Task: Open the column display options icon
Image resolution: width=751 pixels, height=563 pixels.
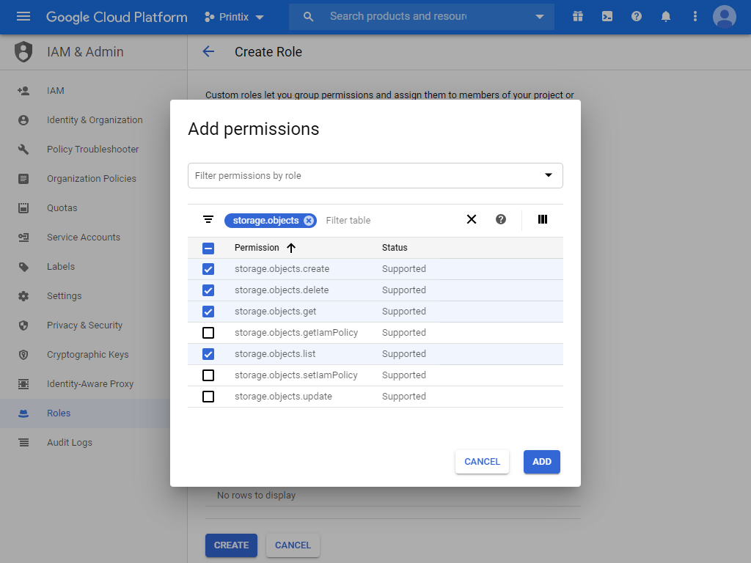Action: 542,219
